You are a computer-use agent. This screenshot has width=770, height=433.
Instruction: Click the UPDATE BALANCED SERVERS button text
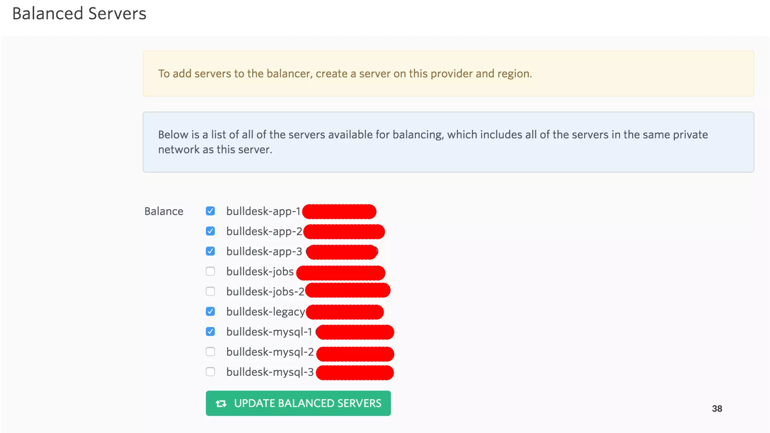308,403
